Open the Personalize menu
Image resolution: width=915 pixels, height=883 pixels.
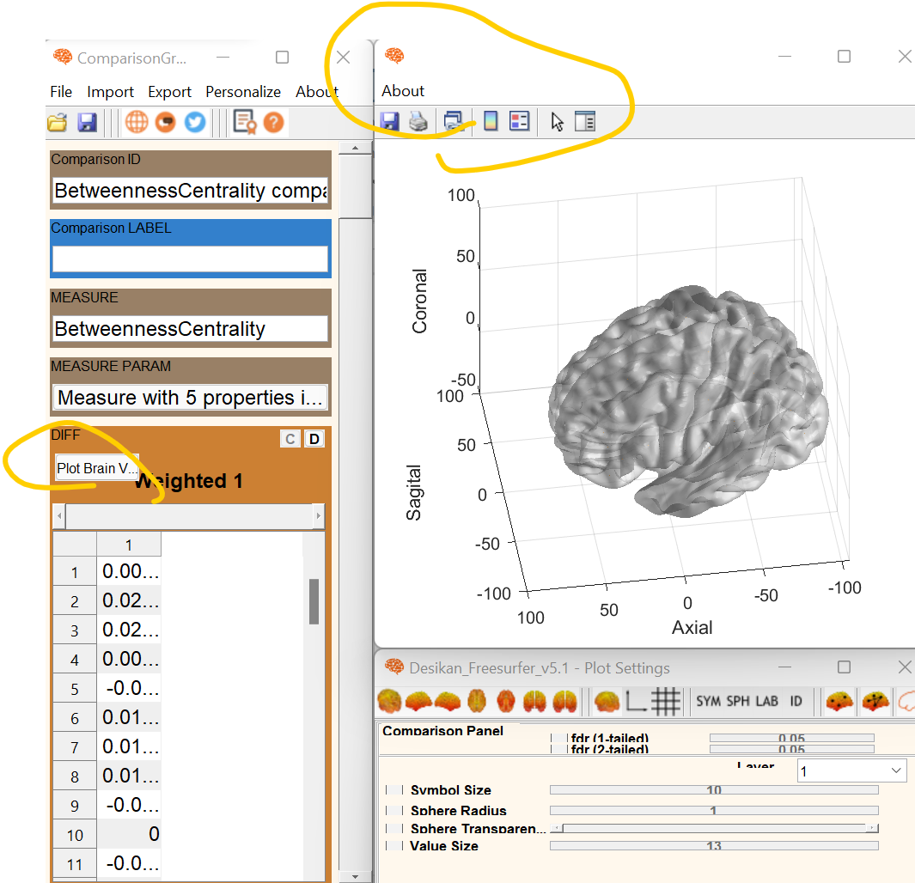pyautogui.click(x=243, y=91)
